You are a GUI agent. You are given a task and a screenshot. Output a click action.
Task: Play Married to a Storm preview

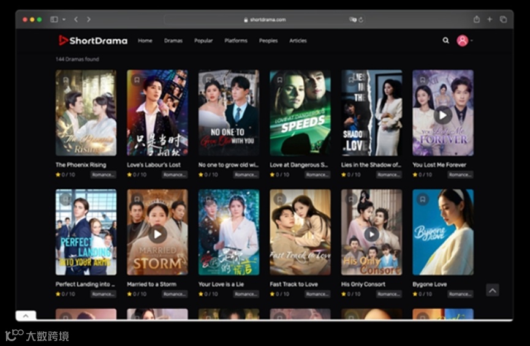point(157,234)
